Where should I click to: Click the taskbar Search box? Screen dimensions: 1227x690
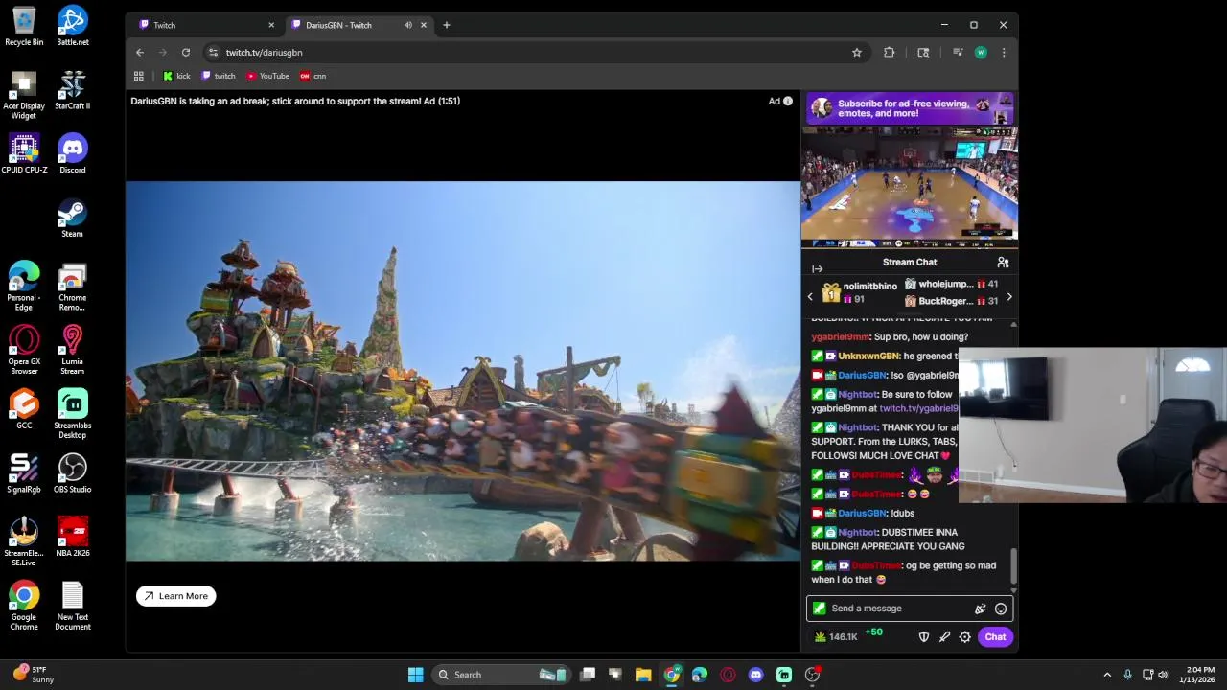tap(502, 675)
